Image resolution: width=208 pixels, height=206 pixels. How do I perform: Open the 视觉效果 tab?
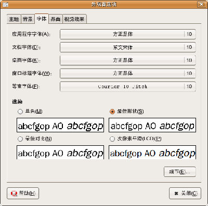click(74, 19)
